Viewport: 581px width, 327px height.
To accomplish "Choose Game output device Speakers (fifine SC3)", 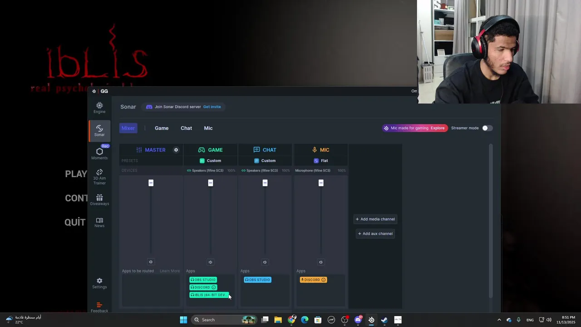I will (x=208, y=171).
